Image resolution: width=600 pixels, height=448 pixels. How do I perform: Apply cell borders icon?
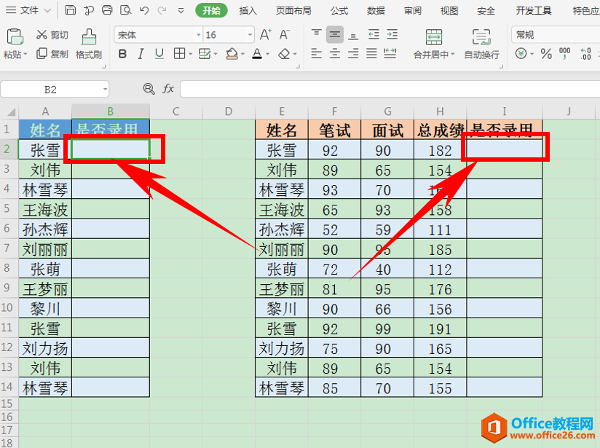179,54
